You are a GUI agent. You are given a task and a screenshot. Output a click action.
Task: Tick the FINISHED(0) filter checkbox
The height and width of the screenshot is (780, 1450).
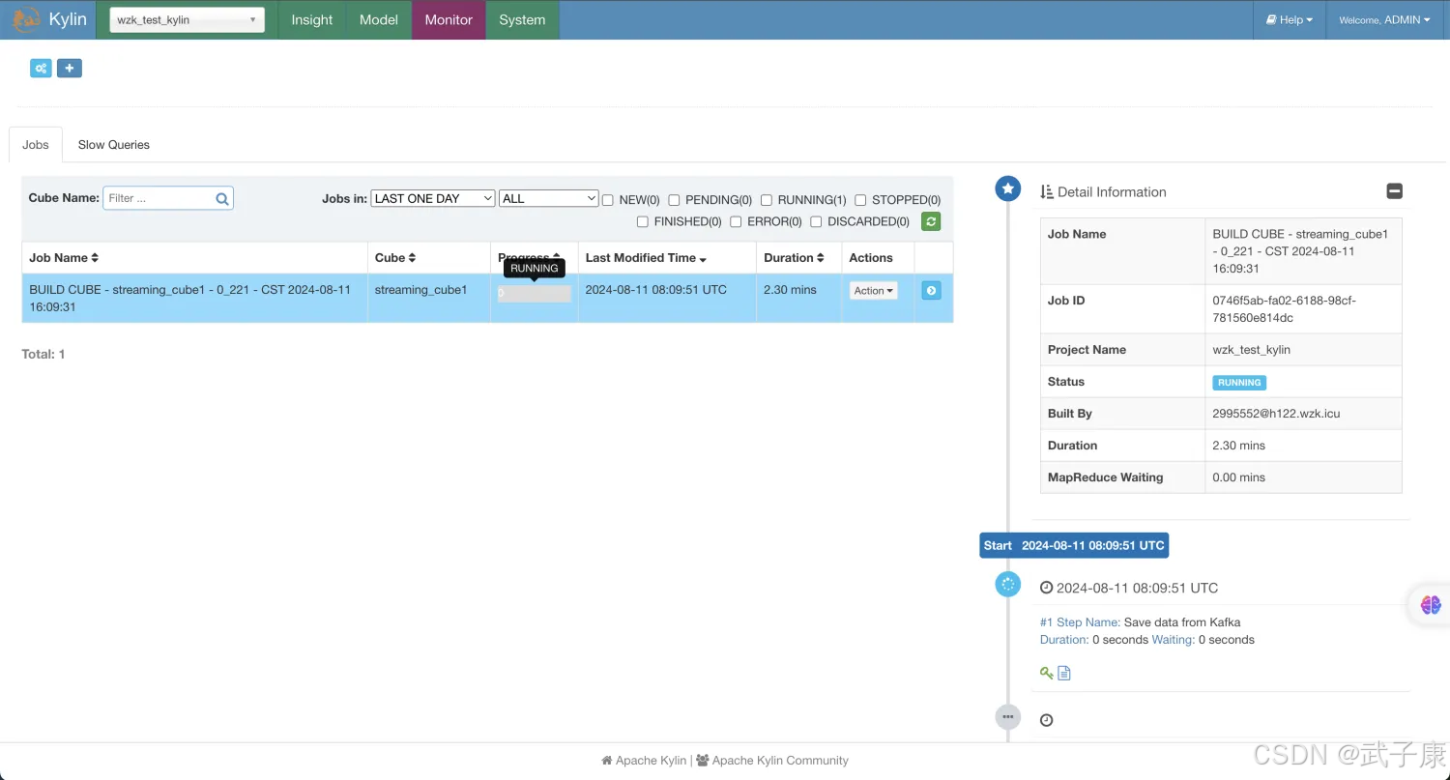coord(643,222)
